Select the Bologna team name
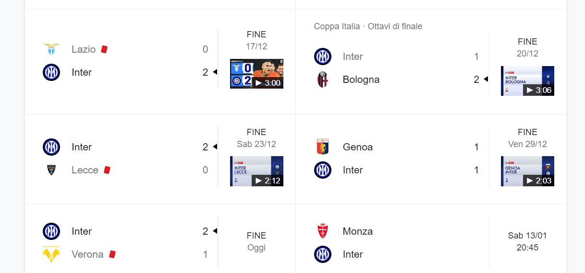 point(361,80)
